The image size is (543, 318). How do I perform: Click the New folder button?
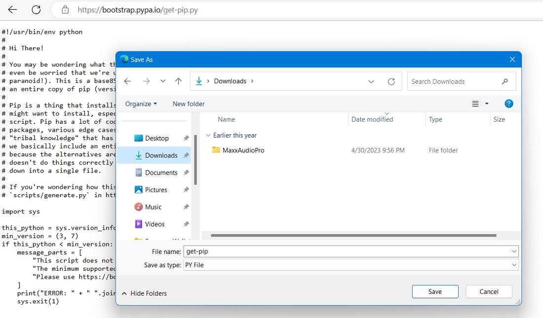tap(189, 104)
